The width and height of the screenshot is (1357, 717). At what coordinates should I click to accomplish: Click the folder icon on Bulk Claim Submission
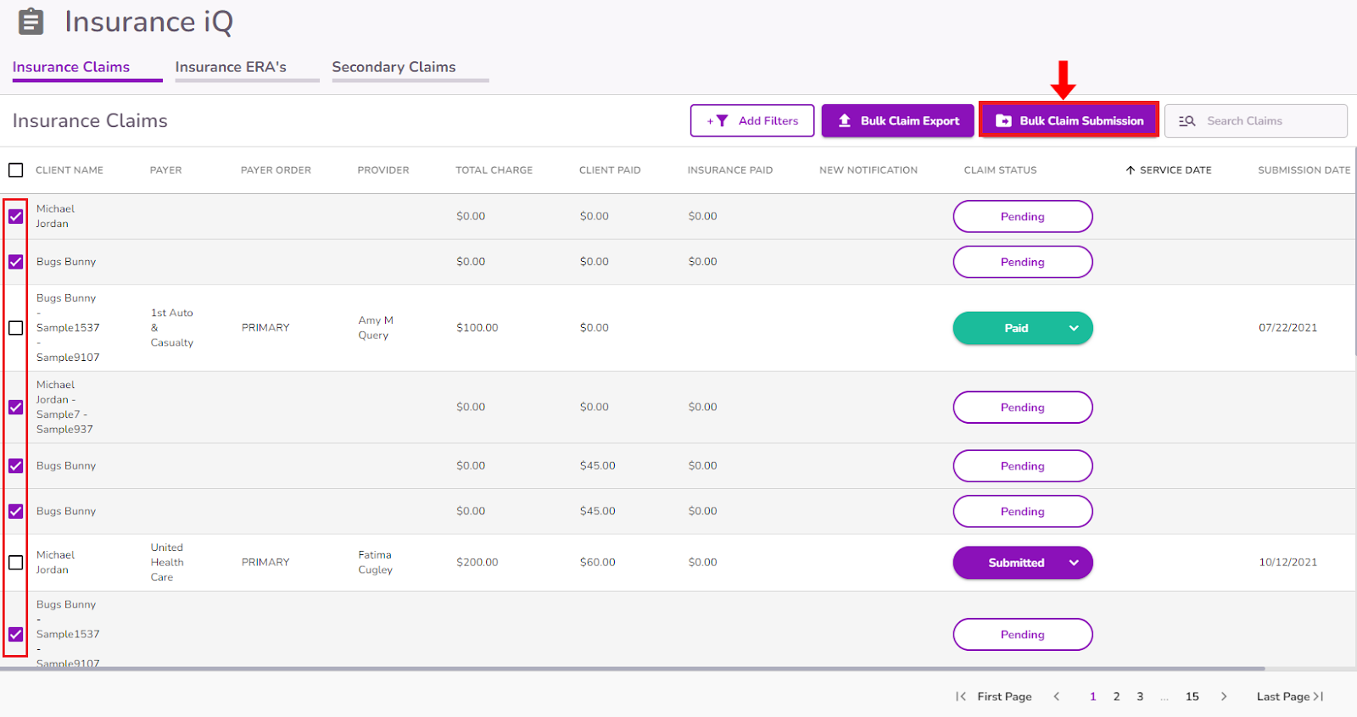(x=1003, y=121)
